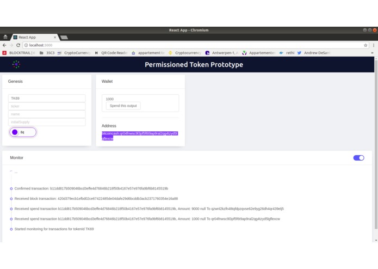This screenshot has height=269, width=378.
Task: Open the rethi bookmark
Action: point(287,53)
